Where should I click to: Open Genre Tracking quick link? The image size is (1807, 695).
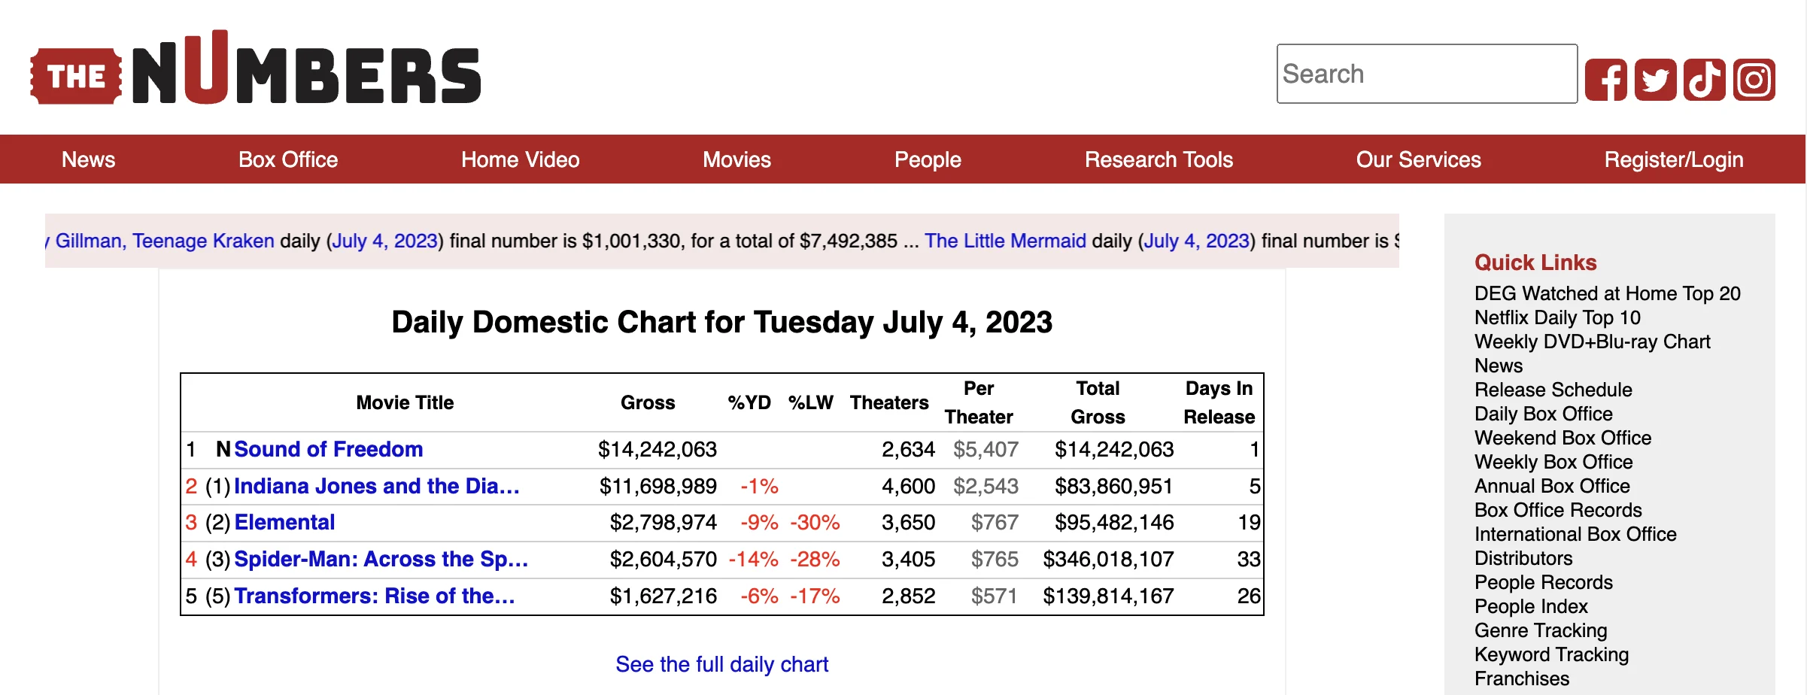(x=1541, y=630)
